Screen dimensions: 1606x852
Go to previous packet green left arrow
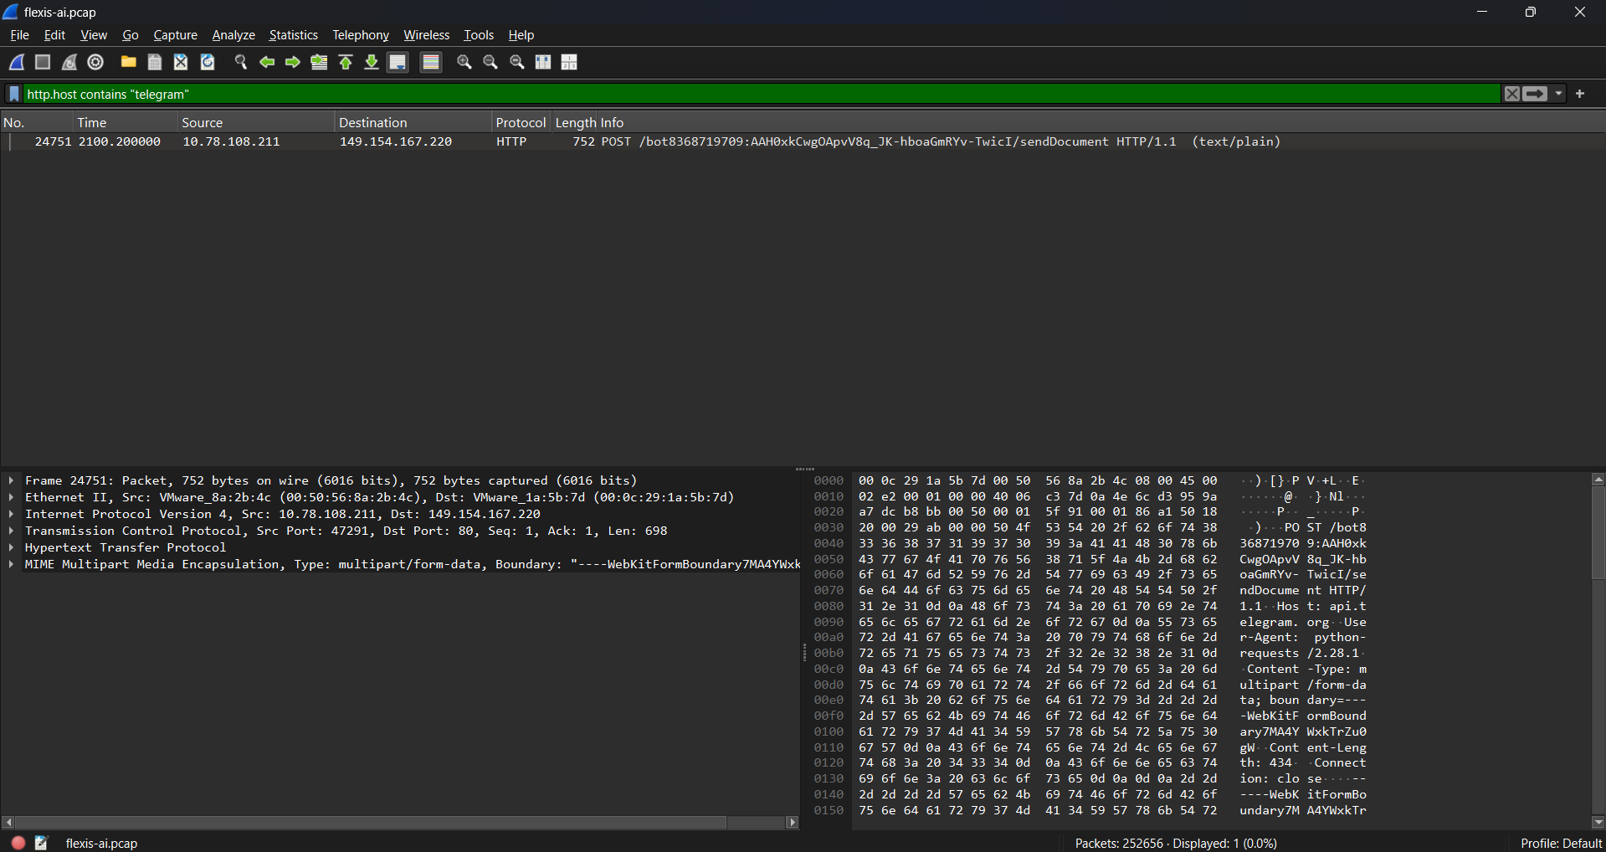click(267, 62)
